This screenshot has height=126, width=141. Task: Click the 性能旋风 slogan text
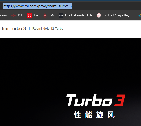pyautogui.click(x=94, y=115)
